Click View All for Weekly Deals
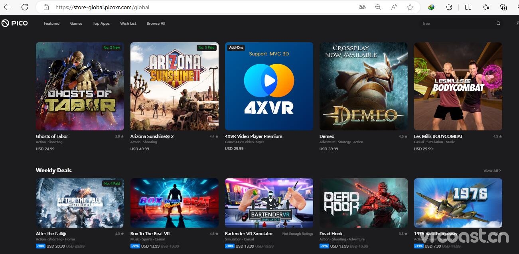This screenshot has width=519, height=254. point(492,171)
